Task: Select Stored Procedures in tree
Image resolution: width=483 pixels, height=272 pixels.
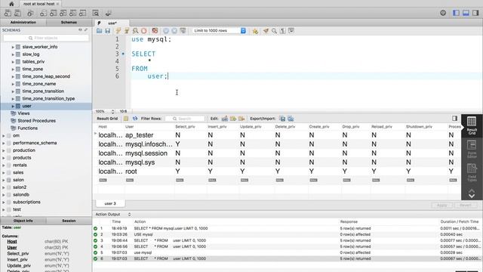Action: (x=36, y=121)
